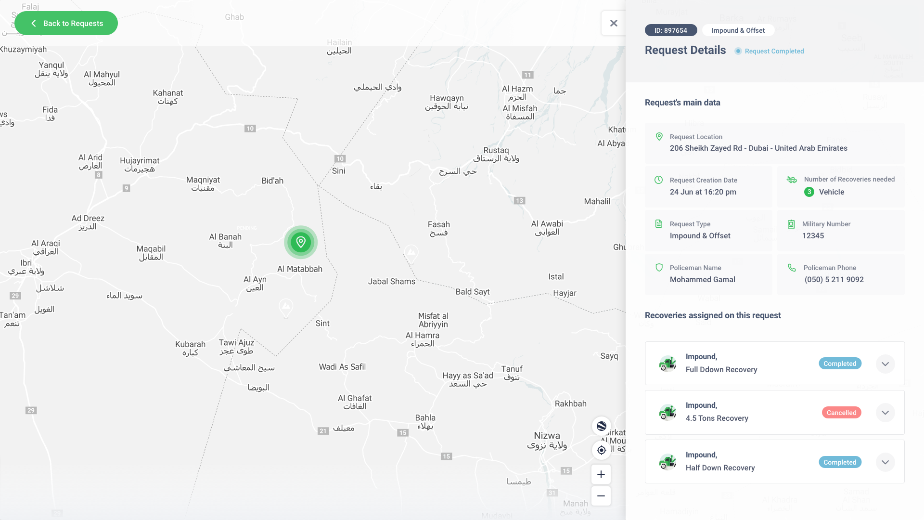Click the Al Matabbah map label

299,269
